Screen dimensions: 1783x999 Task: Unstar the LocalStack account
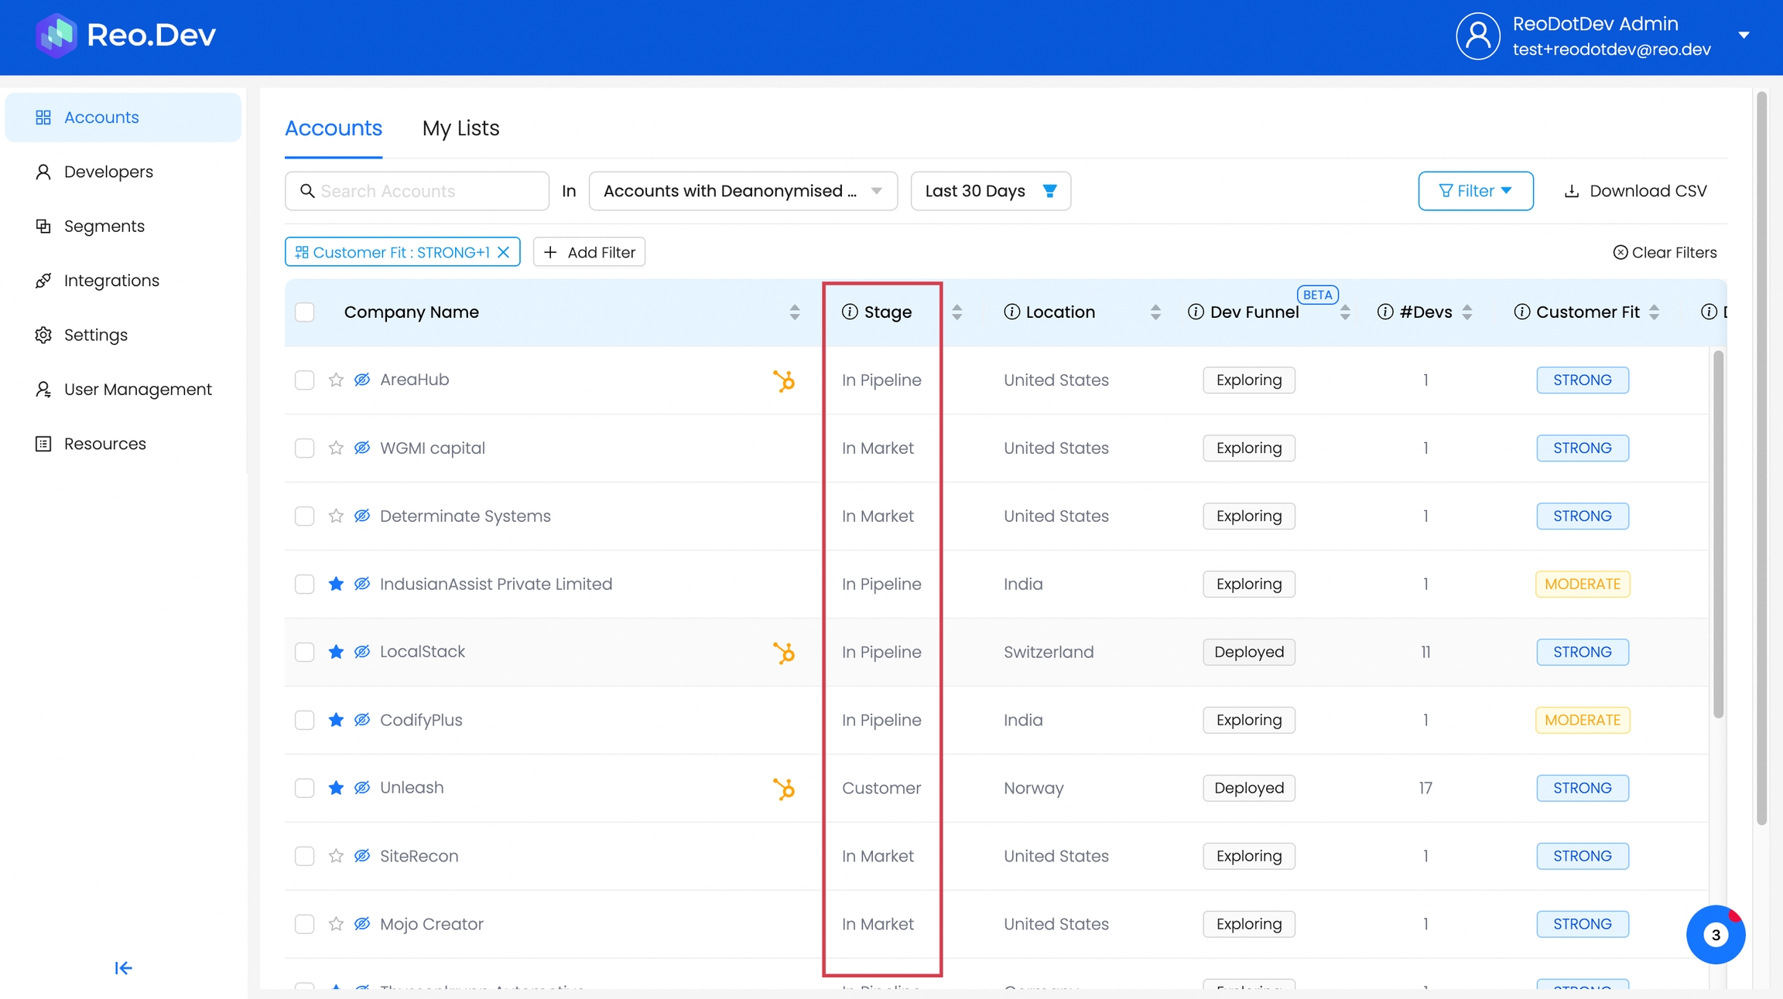(x=336, y=652)
